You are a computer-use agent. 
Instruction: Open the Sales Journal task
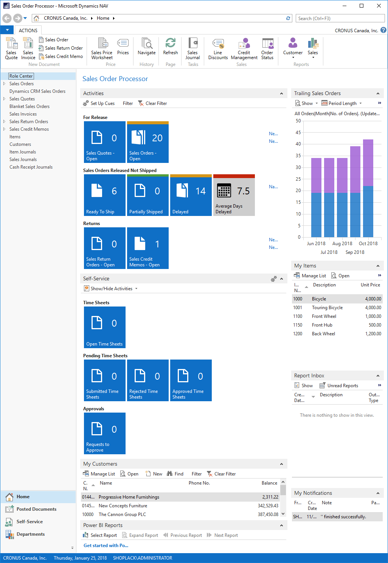tap(192, 48)
